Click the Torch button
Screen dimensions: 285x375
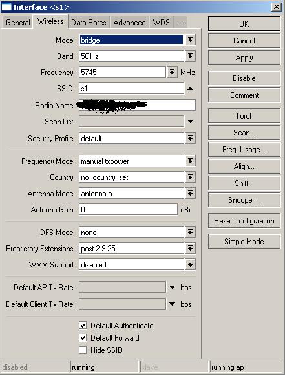[x=244, y=116]
